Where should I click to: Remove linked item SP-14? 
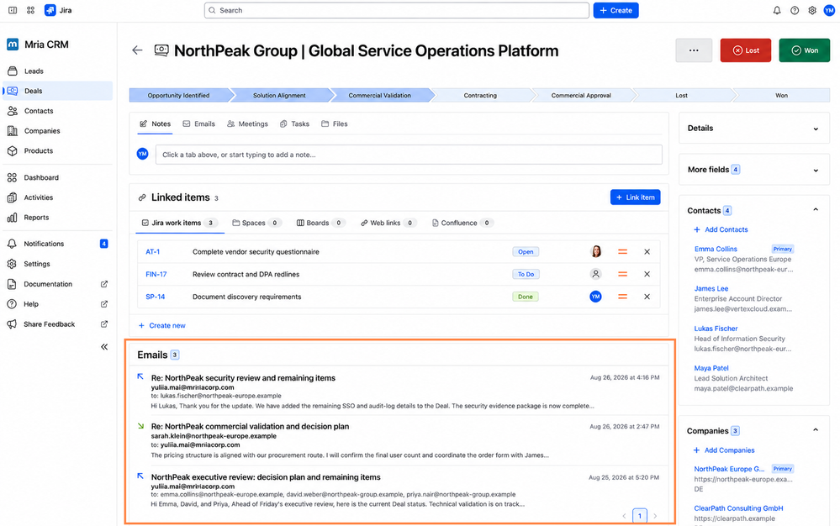(x=647, y=297)
